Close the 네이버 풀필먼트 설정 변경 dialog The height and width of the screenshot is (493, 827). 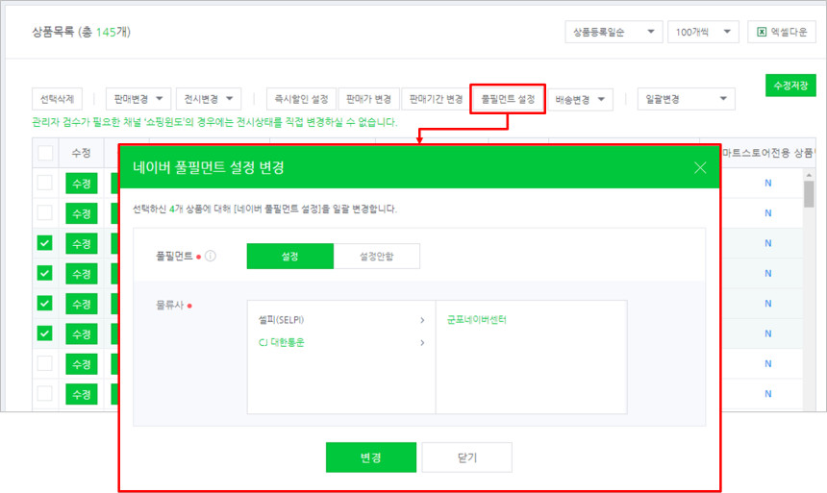click(x=700, y=167)
